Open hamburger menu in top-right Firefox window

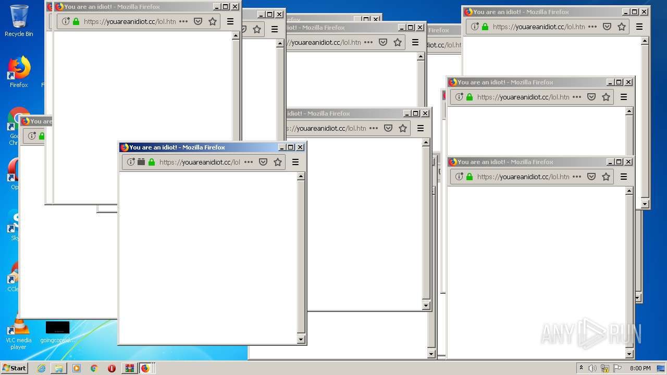[639, 27]
